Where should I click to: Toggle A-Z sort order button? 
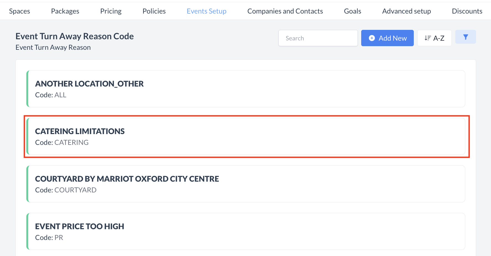pos(434,38)
